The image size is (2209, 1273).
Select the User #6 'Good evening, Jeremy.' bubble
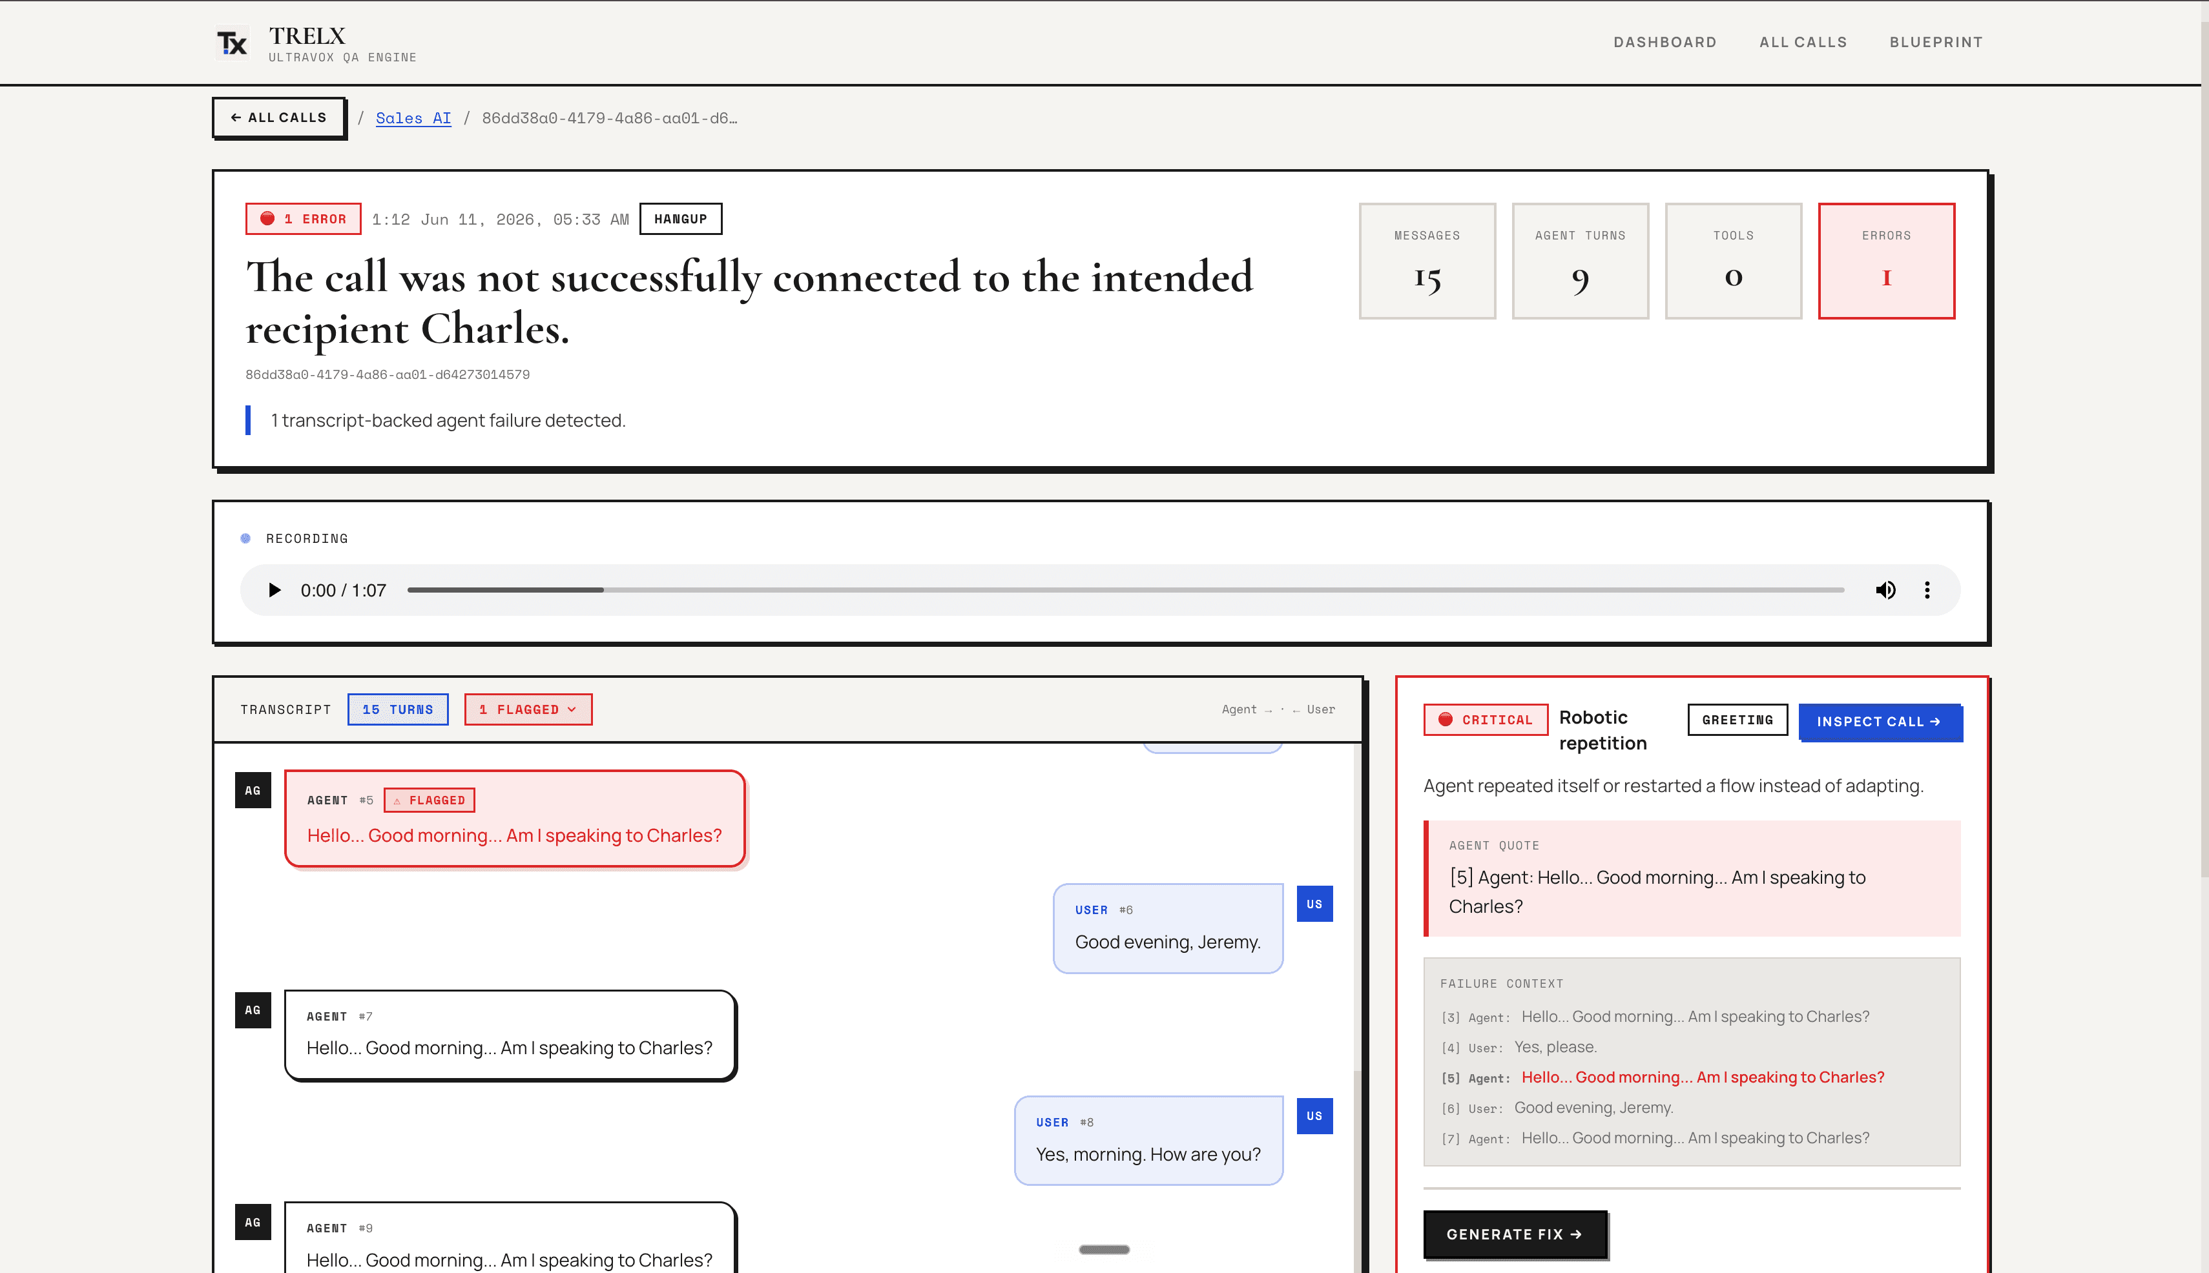point(1168,928)
